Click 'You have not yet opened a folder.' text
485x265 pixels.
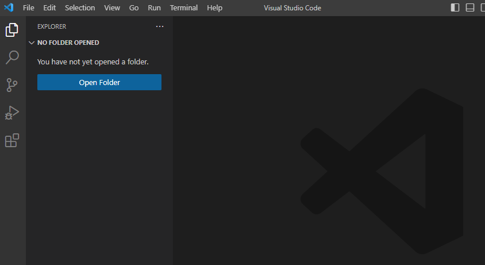pos(93,62)
